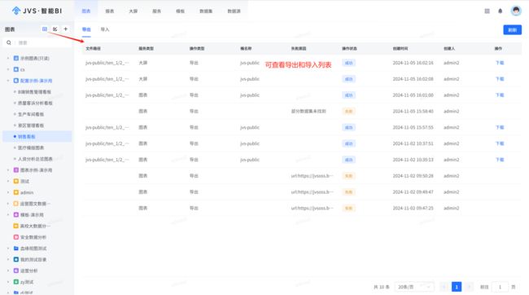Click the 创建时间 column header
The image size is (529, 295).
[x=400, y=48]
